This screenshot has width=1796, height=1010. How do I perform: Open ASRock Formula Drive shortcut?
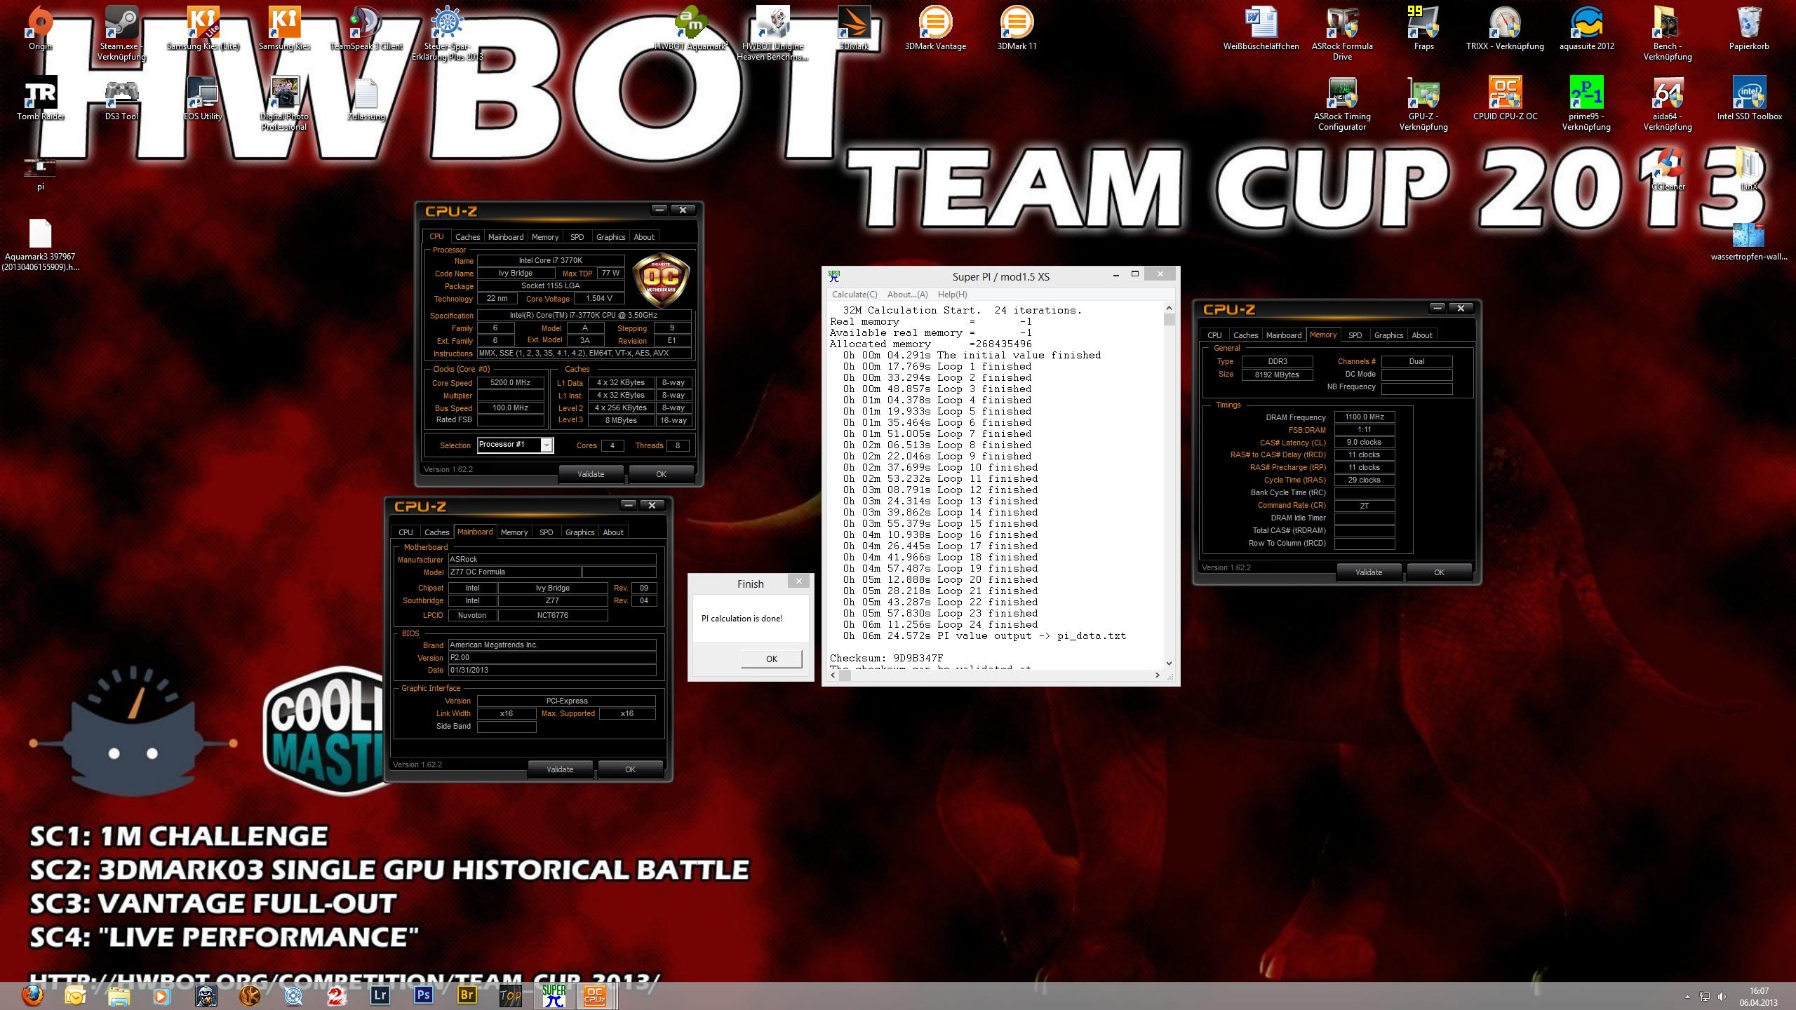point(1342,33)
